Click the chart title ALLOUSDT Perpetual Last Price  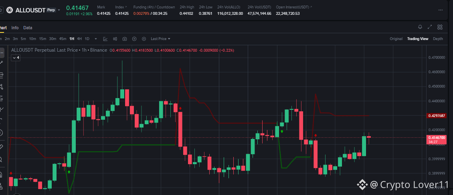(x=44, y=50)
